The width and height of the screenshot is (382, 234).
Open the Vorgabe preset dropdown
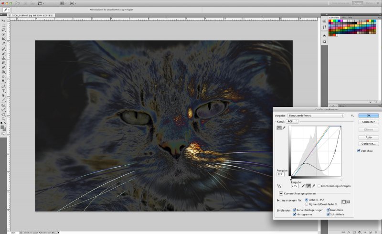[x=316, y=116]
